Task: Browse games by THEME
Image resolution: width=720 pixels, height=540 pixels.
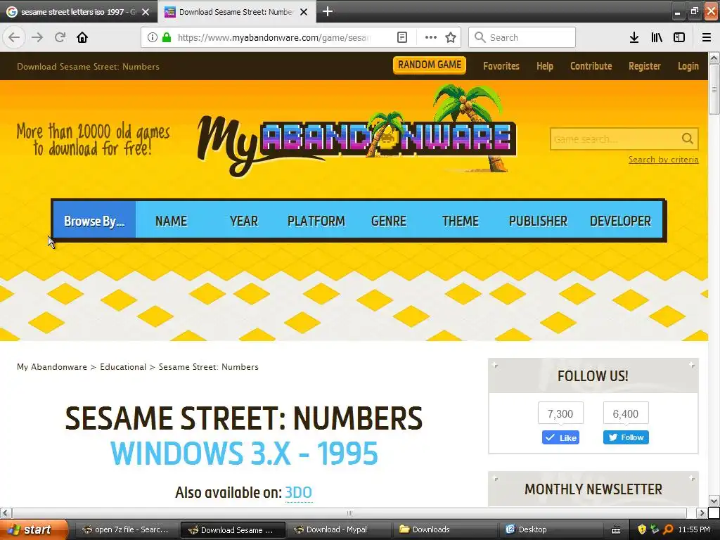Action: click(460, 221)
